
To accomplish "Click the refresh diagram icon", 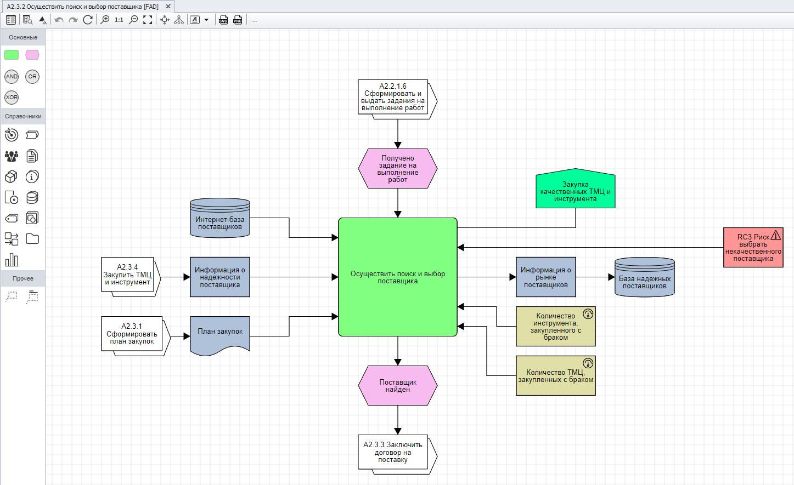I will coord(88,20).
